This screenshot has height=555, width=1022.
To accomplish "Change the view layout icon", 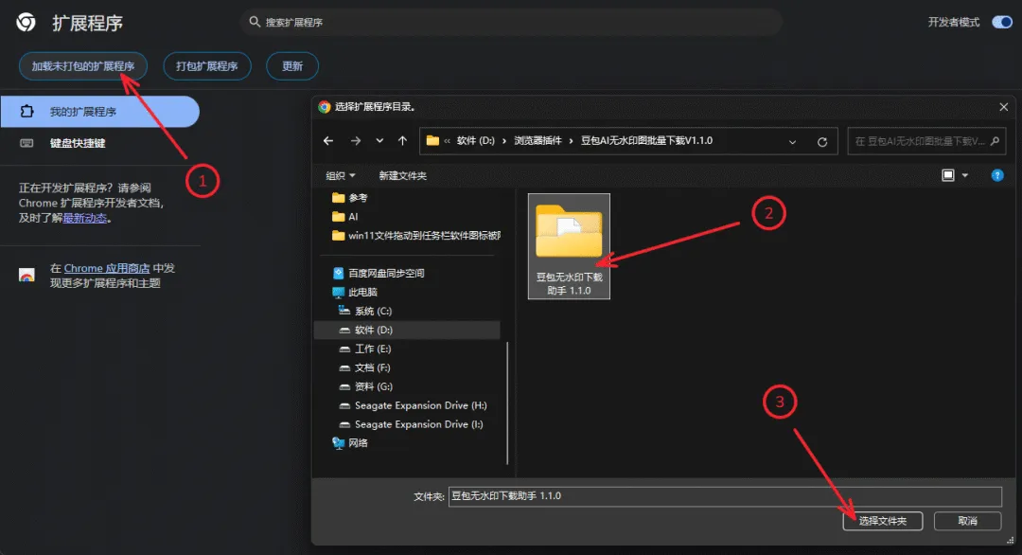I will [948, 175].
